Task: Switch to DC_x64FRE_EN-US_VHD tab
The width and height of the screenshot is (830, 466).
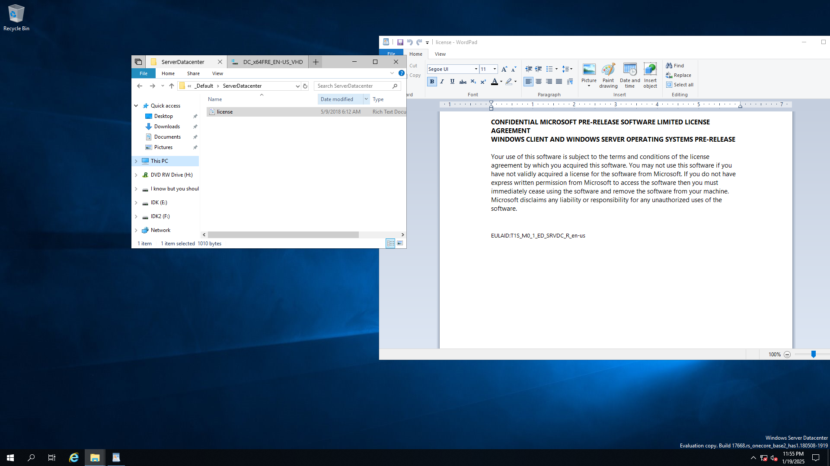Action: (x=268, y=62)
